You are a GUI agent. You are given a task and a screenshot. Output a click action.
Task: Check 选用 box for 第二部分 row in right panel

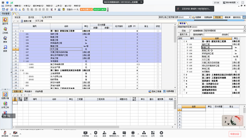point(180,75)
